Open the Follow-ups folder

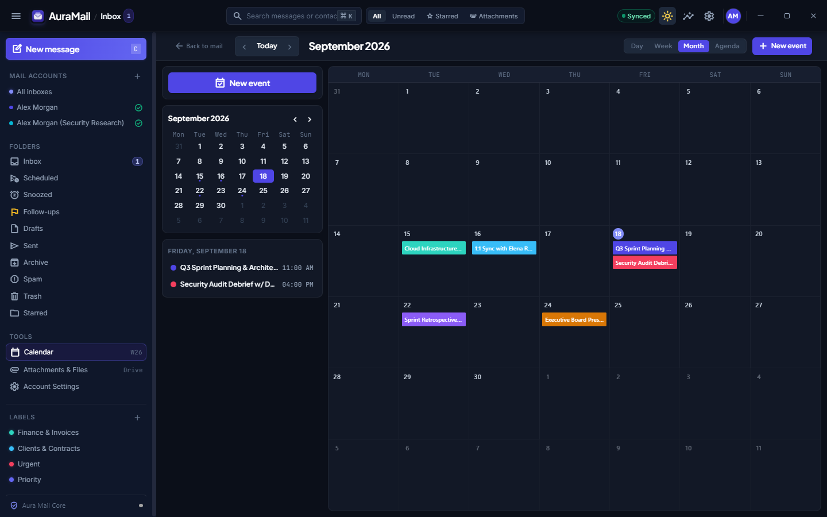pos(76,212)
